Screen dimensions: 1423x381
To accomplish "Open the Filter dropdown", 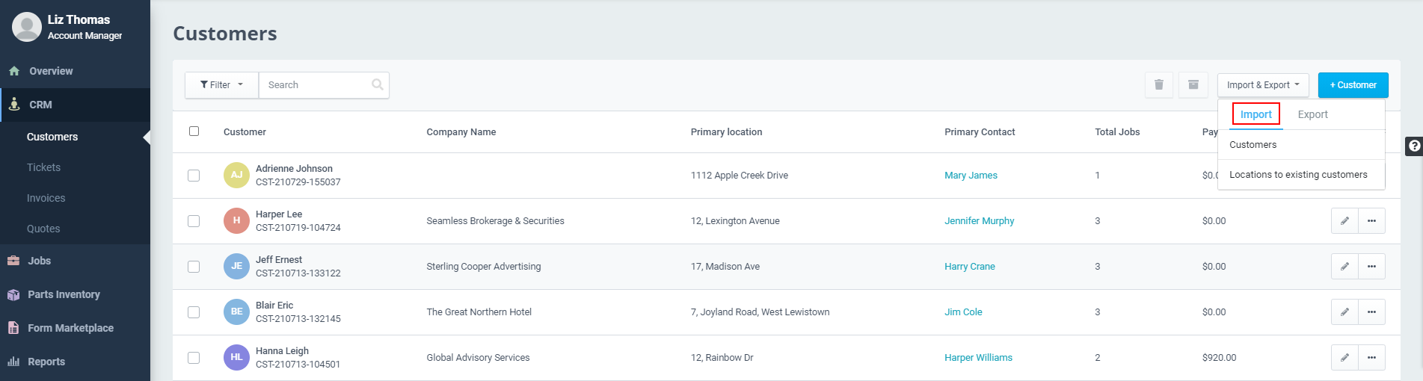I will click(x=221, y=85).
